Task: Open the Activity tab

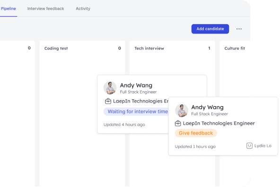Action: 83,8
